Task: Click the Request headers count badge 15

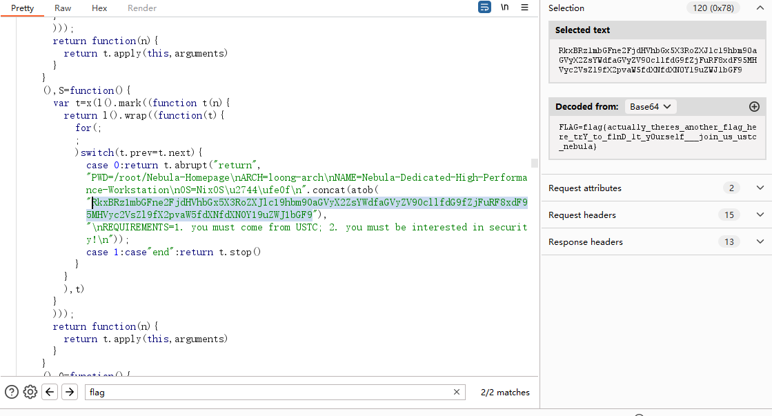Action: click(x=729, y=215)
